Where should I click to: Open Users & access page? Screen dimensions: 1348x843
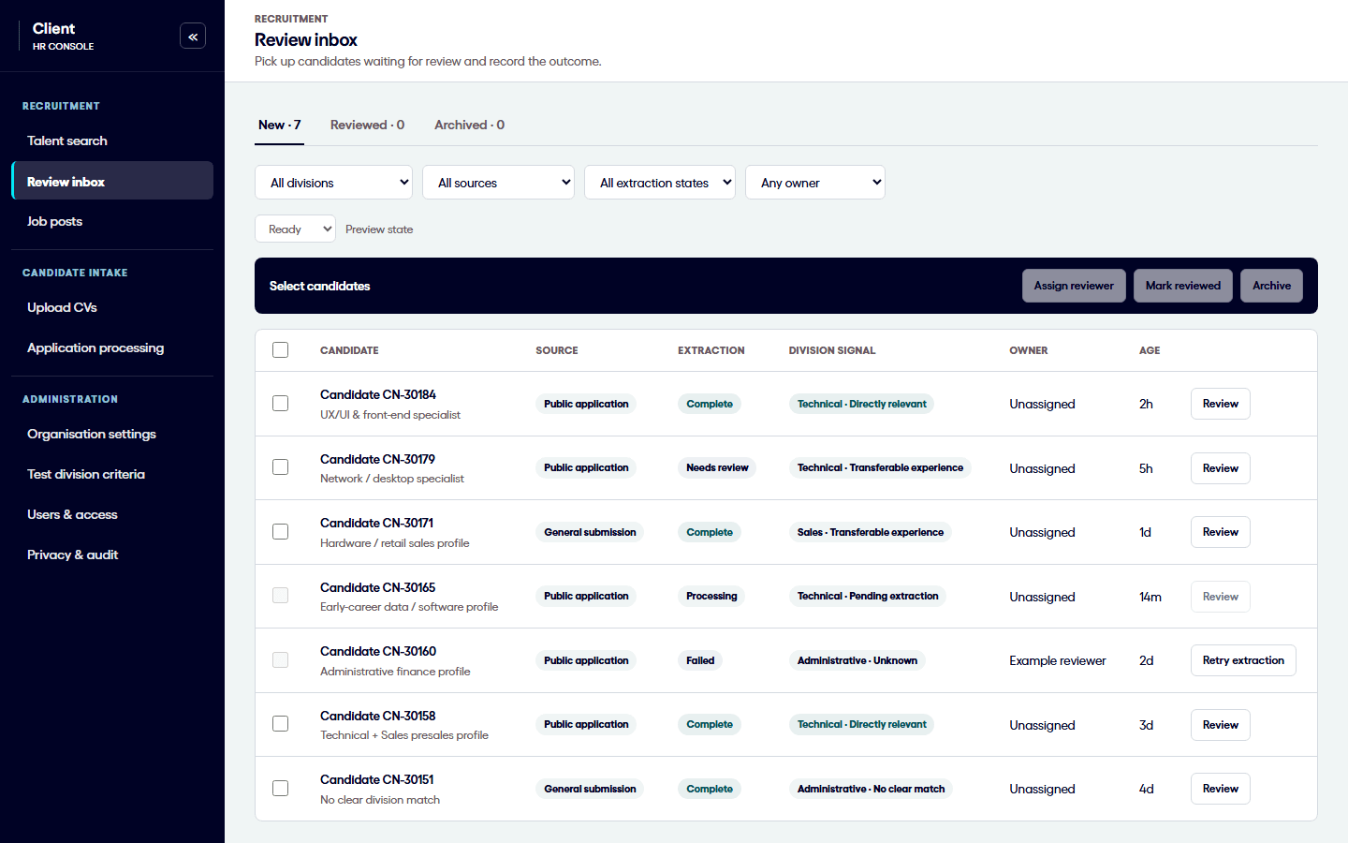click(x=112, y=514)
